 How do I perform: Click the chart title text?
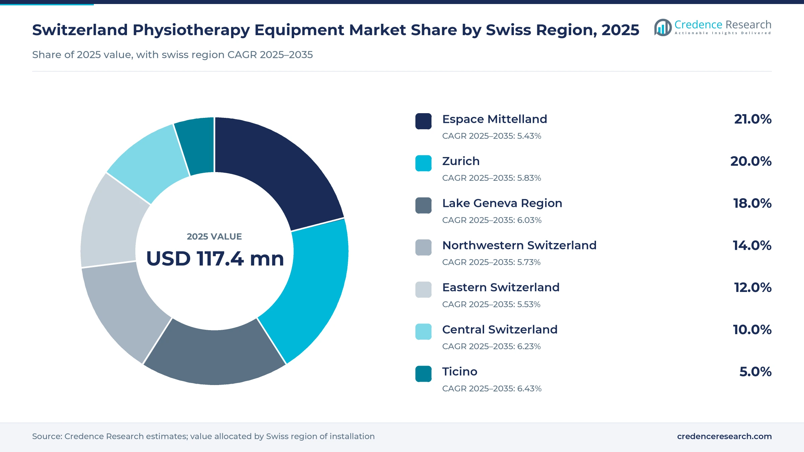coord(336,30)
